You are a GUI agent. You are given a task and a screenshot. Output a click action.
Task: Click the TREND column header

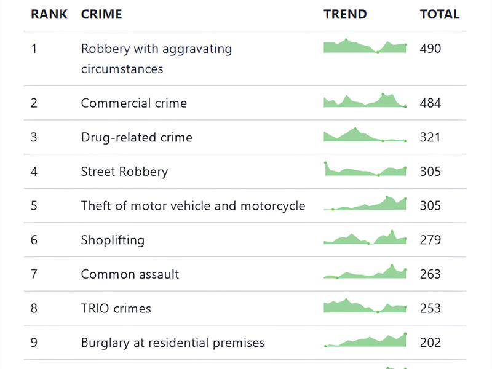(x=345, y=14)
